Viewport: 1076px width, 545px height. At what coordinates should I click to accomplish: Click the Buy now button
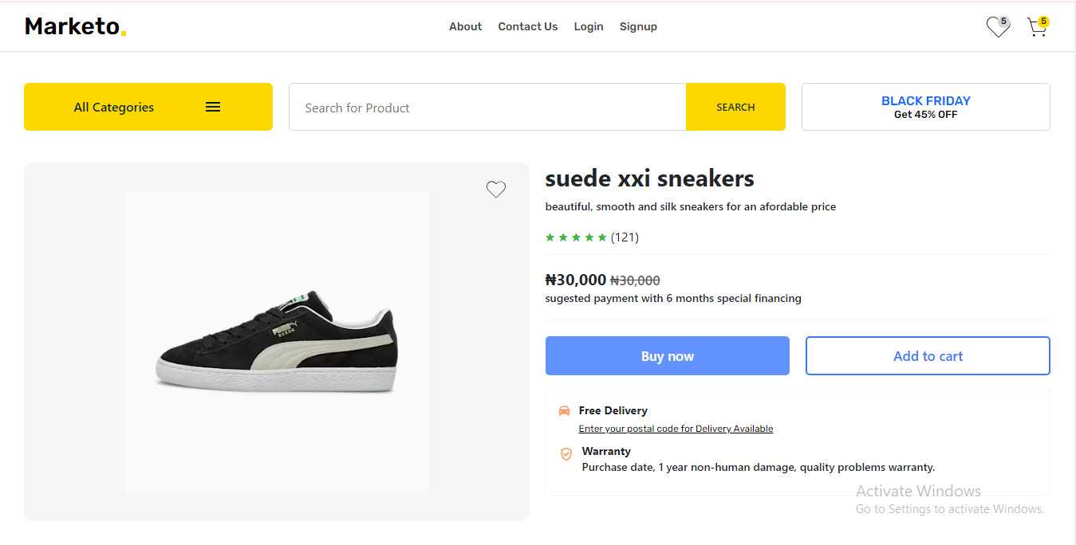668,355
